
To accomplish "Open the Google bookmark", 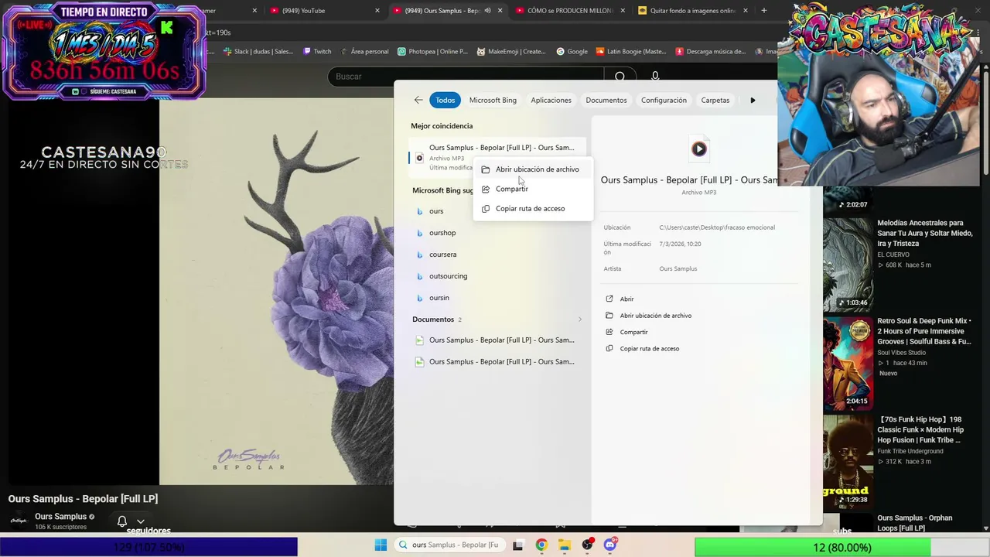I will click(572, 52).
